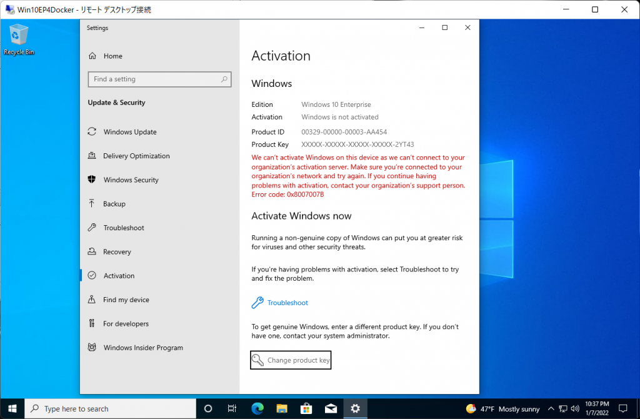Click the product key ending in 2YT43
640x419 pixels.
pos(357,144)
